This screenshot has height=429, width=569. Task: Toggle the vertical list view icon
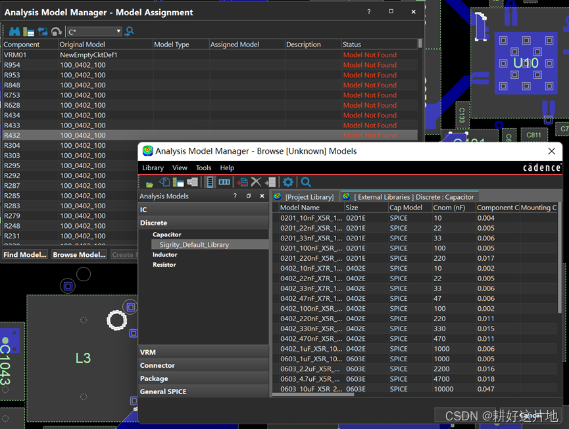(210, 182)
